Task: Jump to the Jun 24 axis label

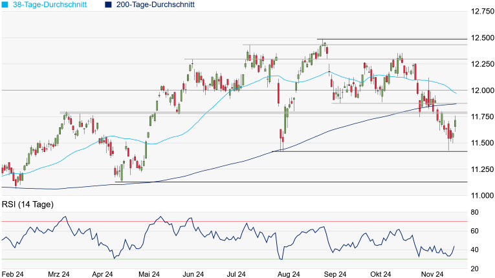Action: coord(195,273)
